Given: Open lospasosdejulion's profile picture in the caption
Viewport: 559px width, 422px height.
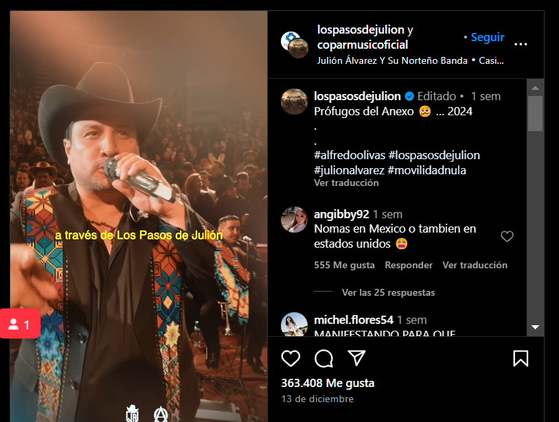Looking at the screenshot, I should click(294, 102).
